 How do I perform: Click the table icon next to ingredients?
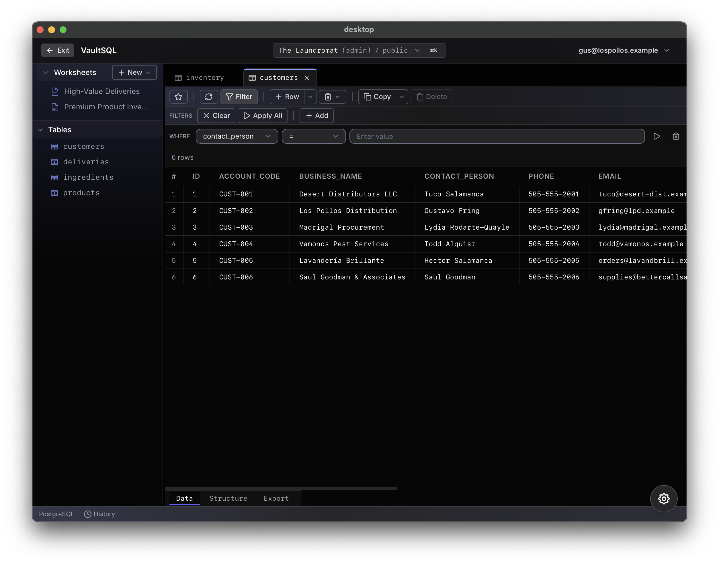(54, 177)
